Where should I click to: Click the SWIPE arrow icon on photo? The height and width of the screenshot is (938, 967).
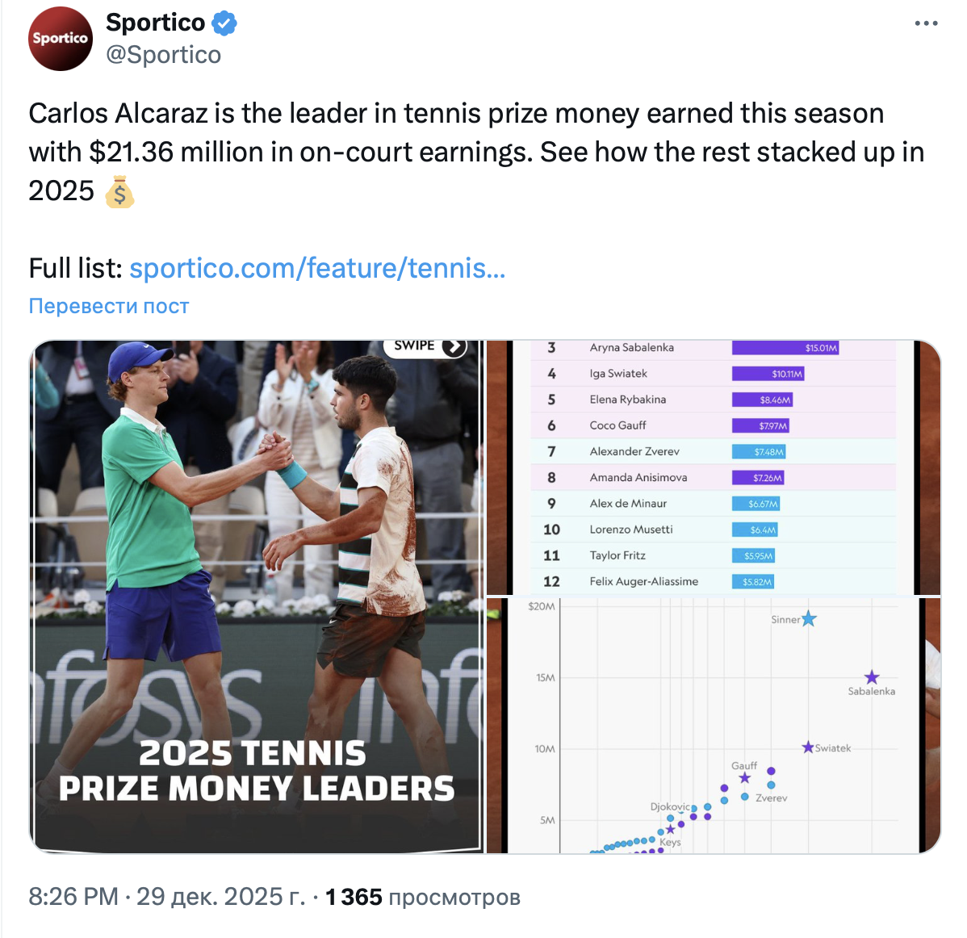[454, 346]
